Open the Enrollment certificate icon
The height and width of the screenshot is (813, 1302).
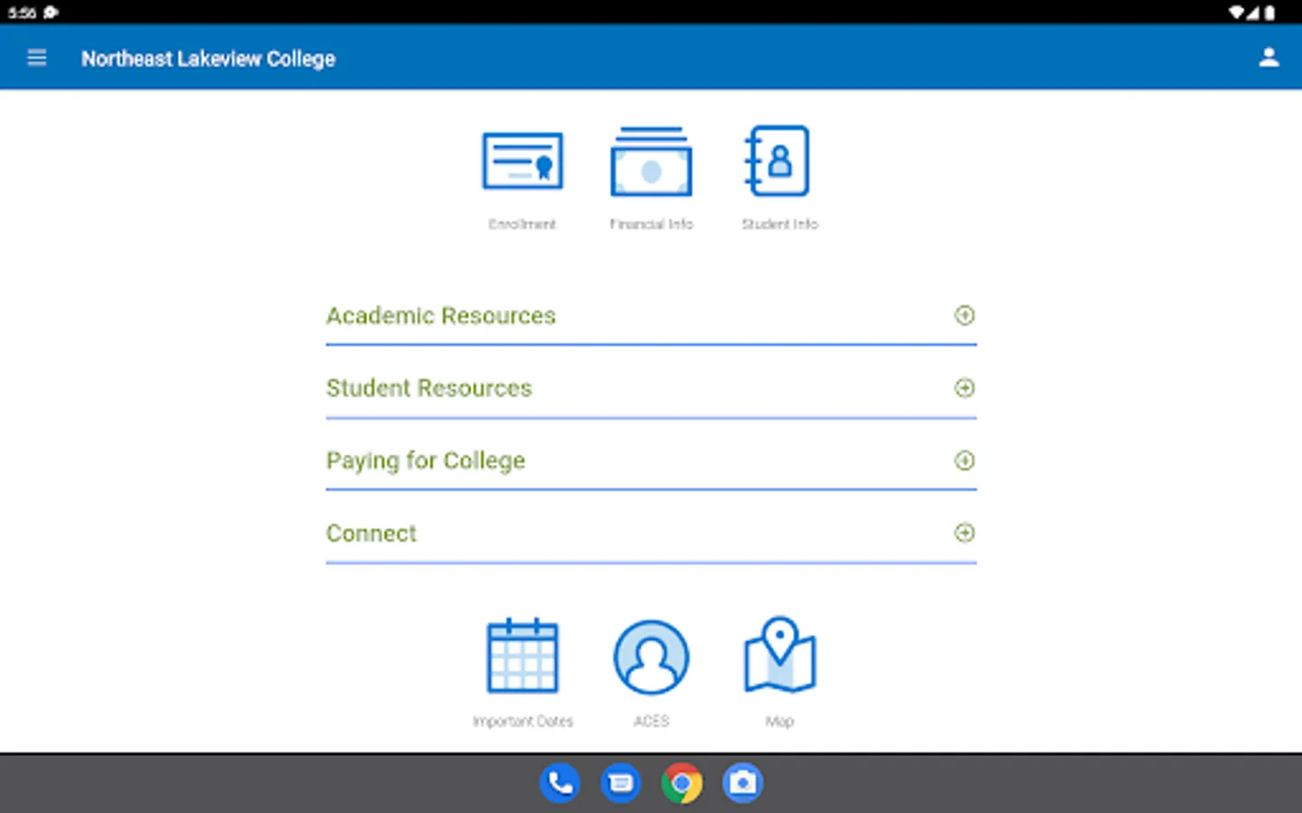523,162
